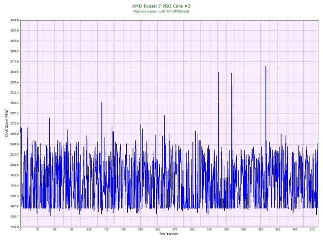
Task: Click the 3874.7 y-axis value
Action: pos(14,51)
